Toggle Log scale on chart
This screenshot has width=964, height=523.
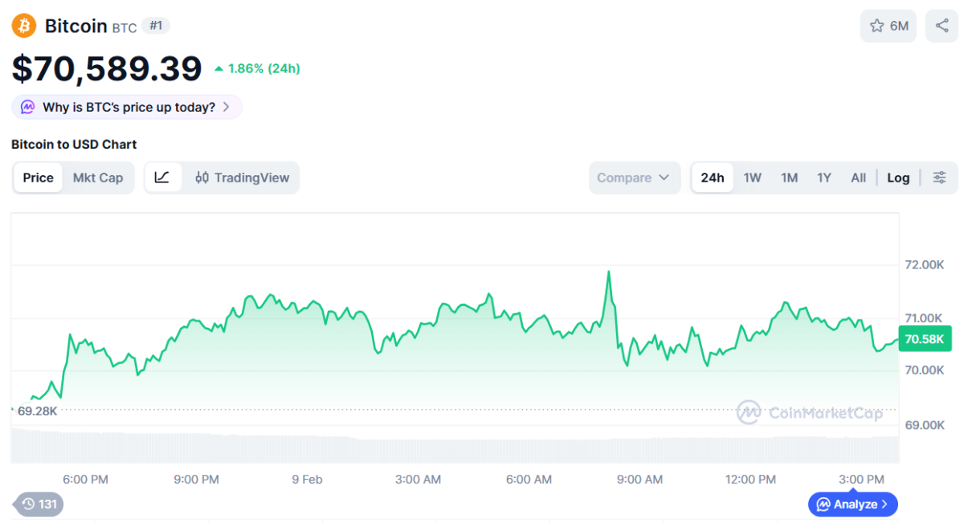898,178
